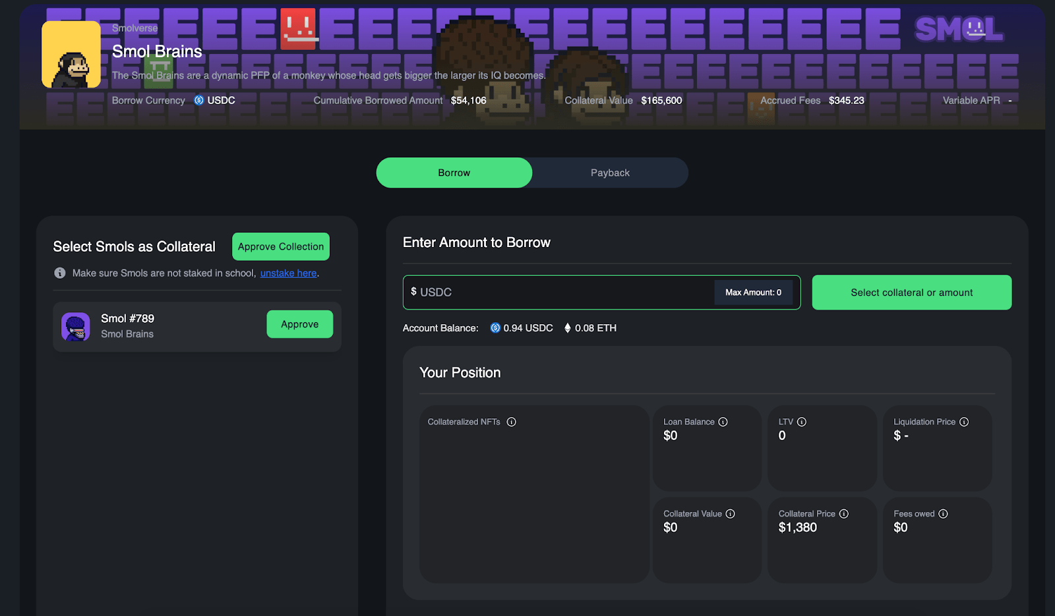This screenshot has height=616, width=1055.
Task: Click the Smol Brains monkey avatar
Action: click(x=71, y=55)
